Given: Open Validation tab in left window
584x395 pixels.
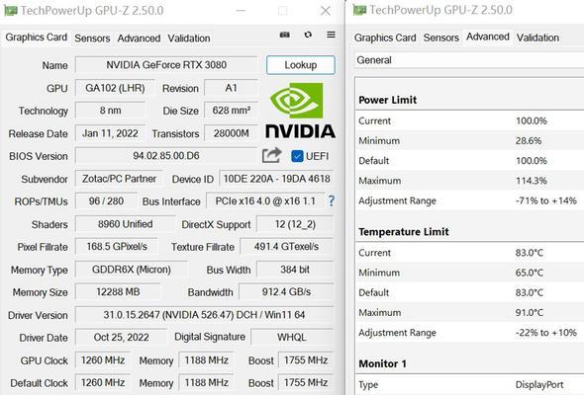Looking at the screenshot, I should pyautogui.click(x=189, y=39).
